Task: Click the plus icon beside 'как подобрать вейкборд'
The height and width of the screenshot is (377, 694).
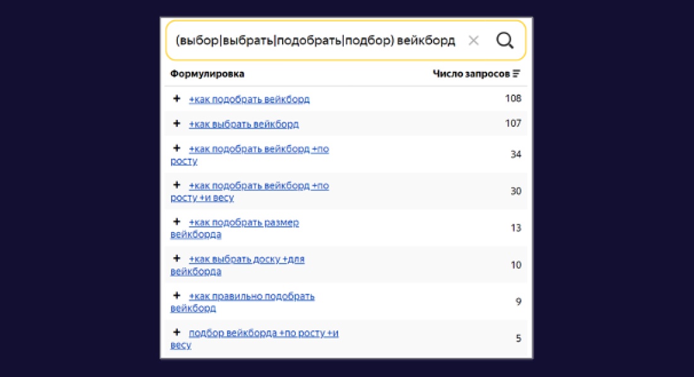Action: tap(176, 98)
